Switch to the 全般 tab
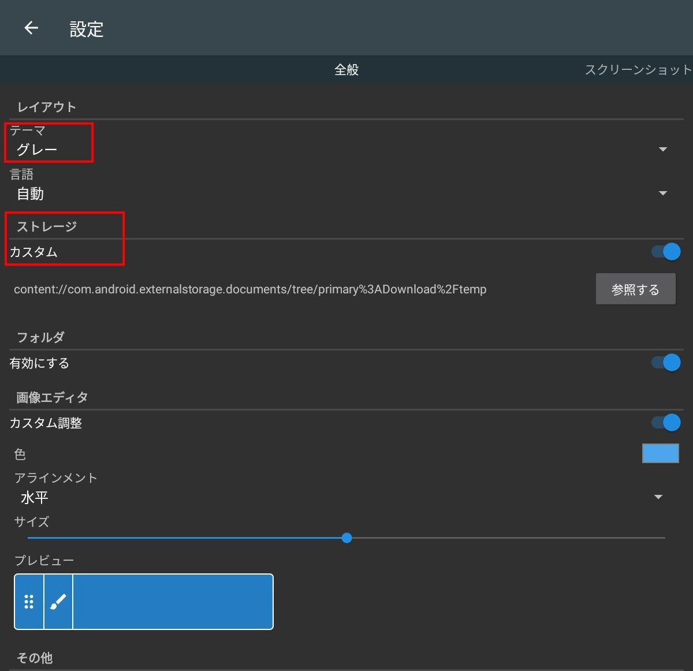The width and height of the screenshot is (693, 671). coord(346,70)
